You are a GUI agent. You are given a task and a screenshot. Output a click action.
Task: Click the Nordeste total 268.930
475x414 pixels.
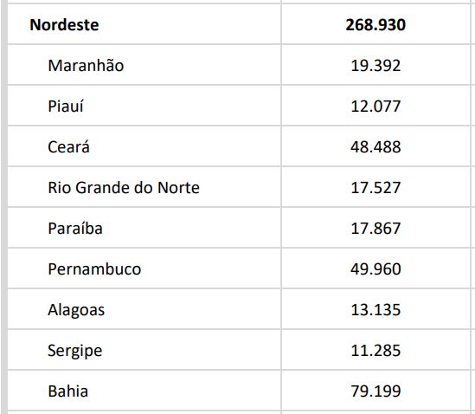(376, 24)
